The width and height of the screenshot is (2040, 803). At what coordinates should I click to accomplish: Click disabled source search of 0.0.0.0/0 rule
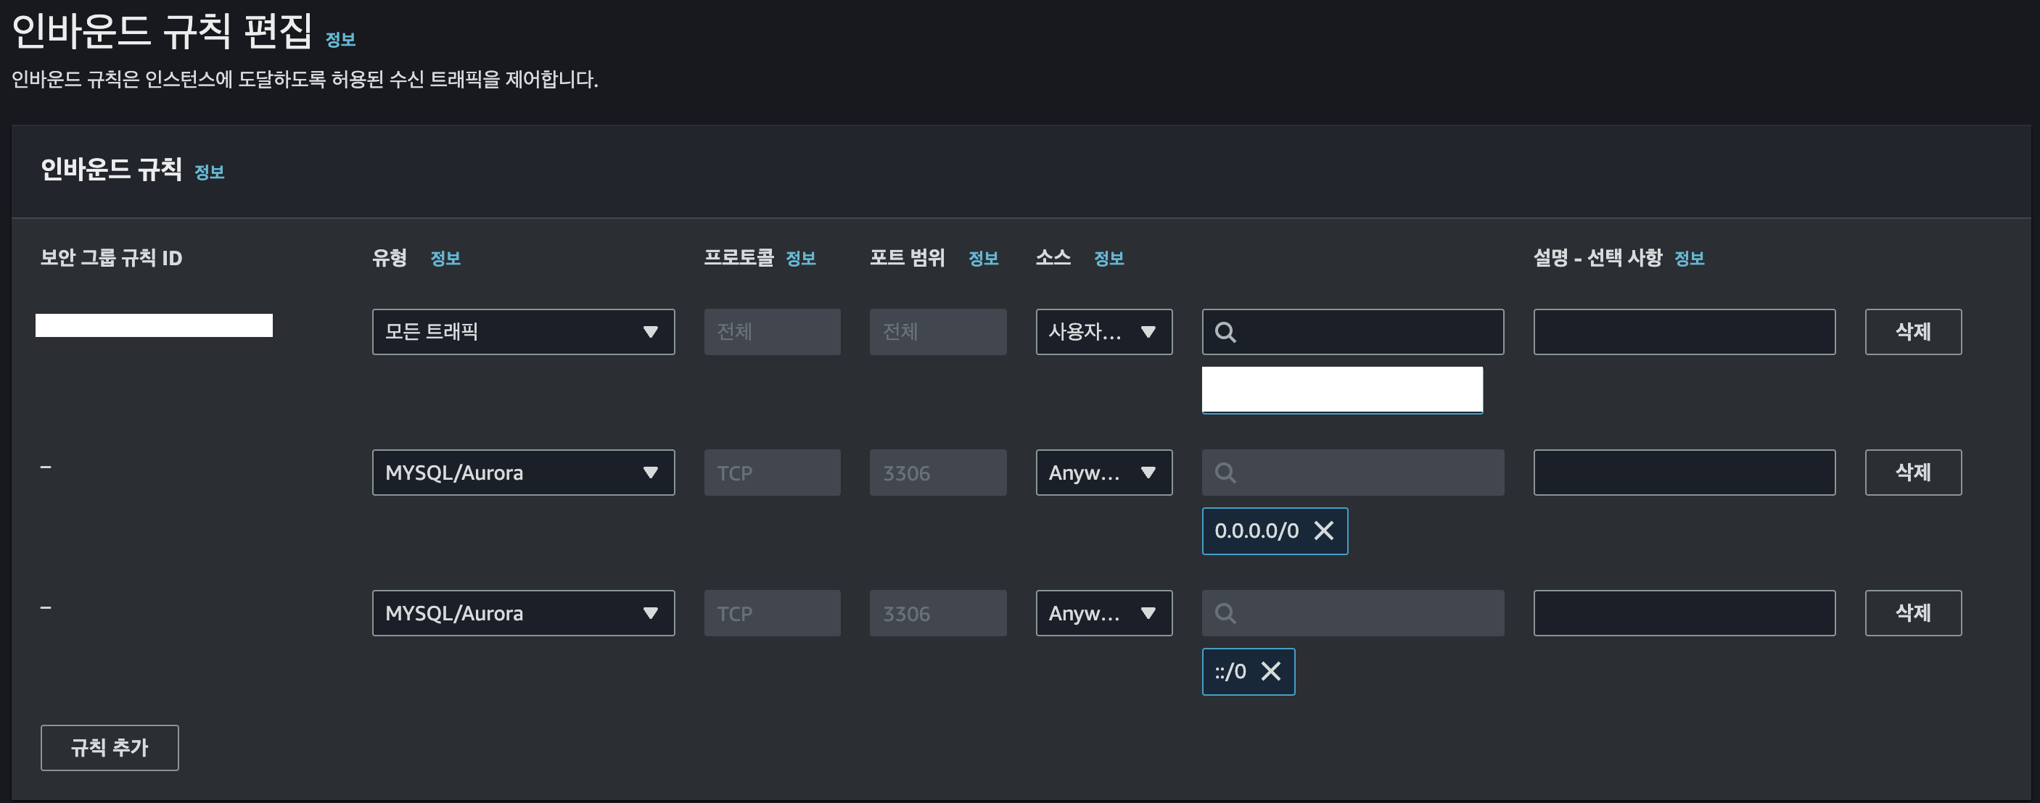[1352, 473]
